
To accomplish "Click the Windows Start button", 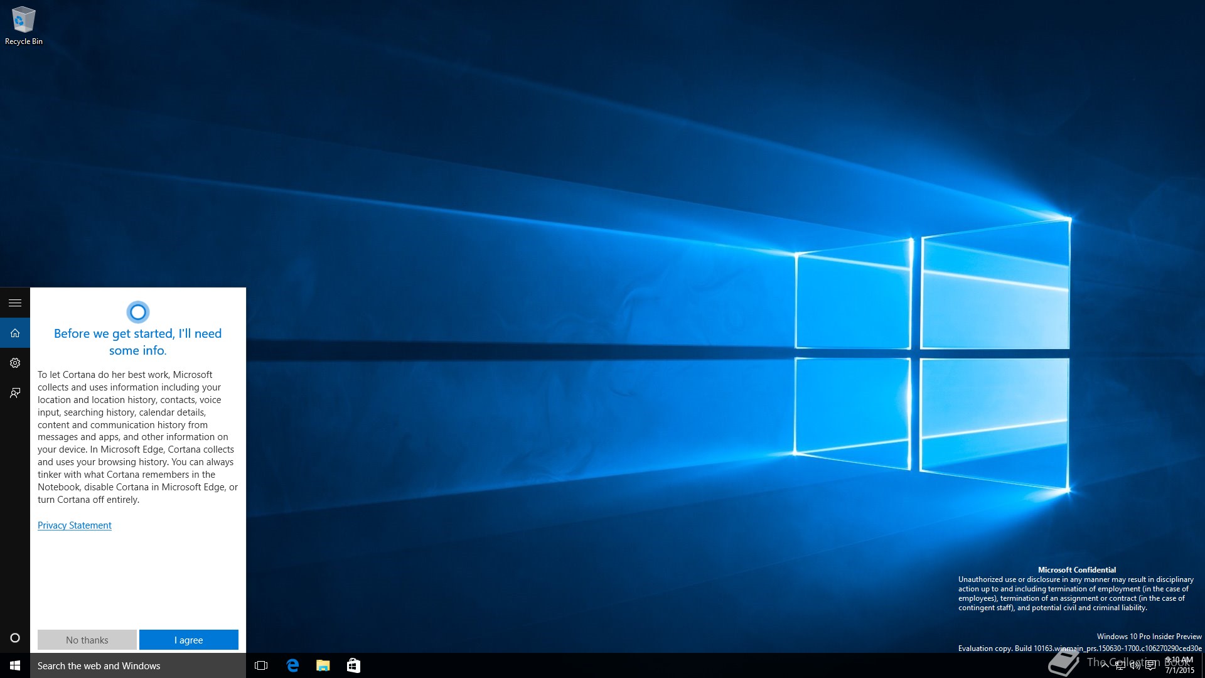I will point(15,665).
